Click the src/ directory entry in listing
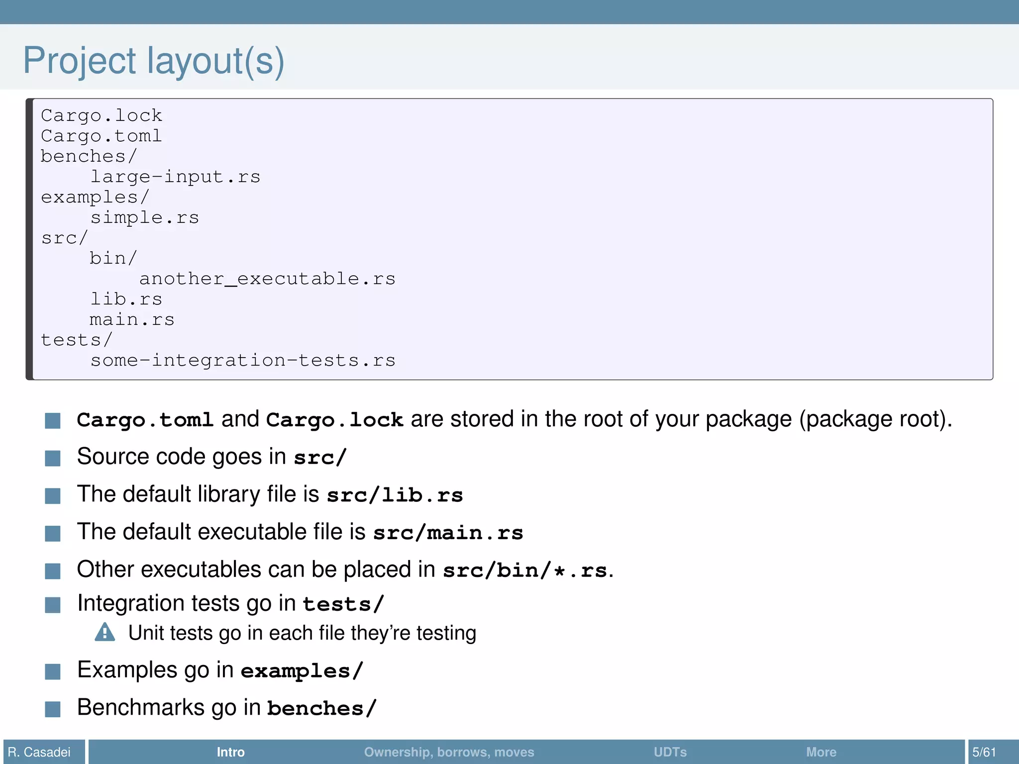 (64, 238)
